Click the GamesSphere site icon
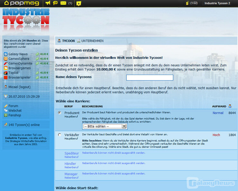The image size is (238, 191). tap(5, 59)
